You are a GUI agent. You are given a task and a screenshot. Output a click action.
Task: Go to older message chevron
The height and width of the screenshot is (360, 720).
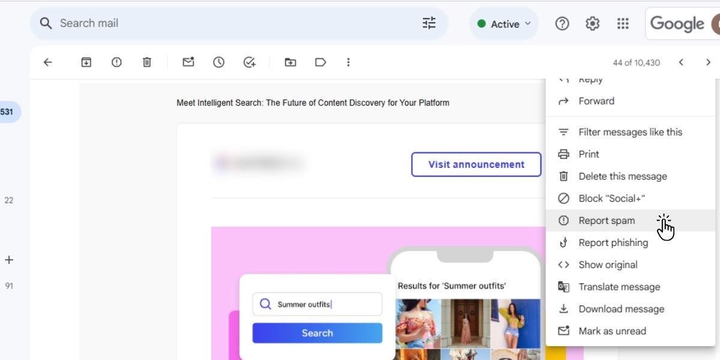[x=708, y=62]
